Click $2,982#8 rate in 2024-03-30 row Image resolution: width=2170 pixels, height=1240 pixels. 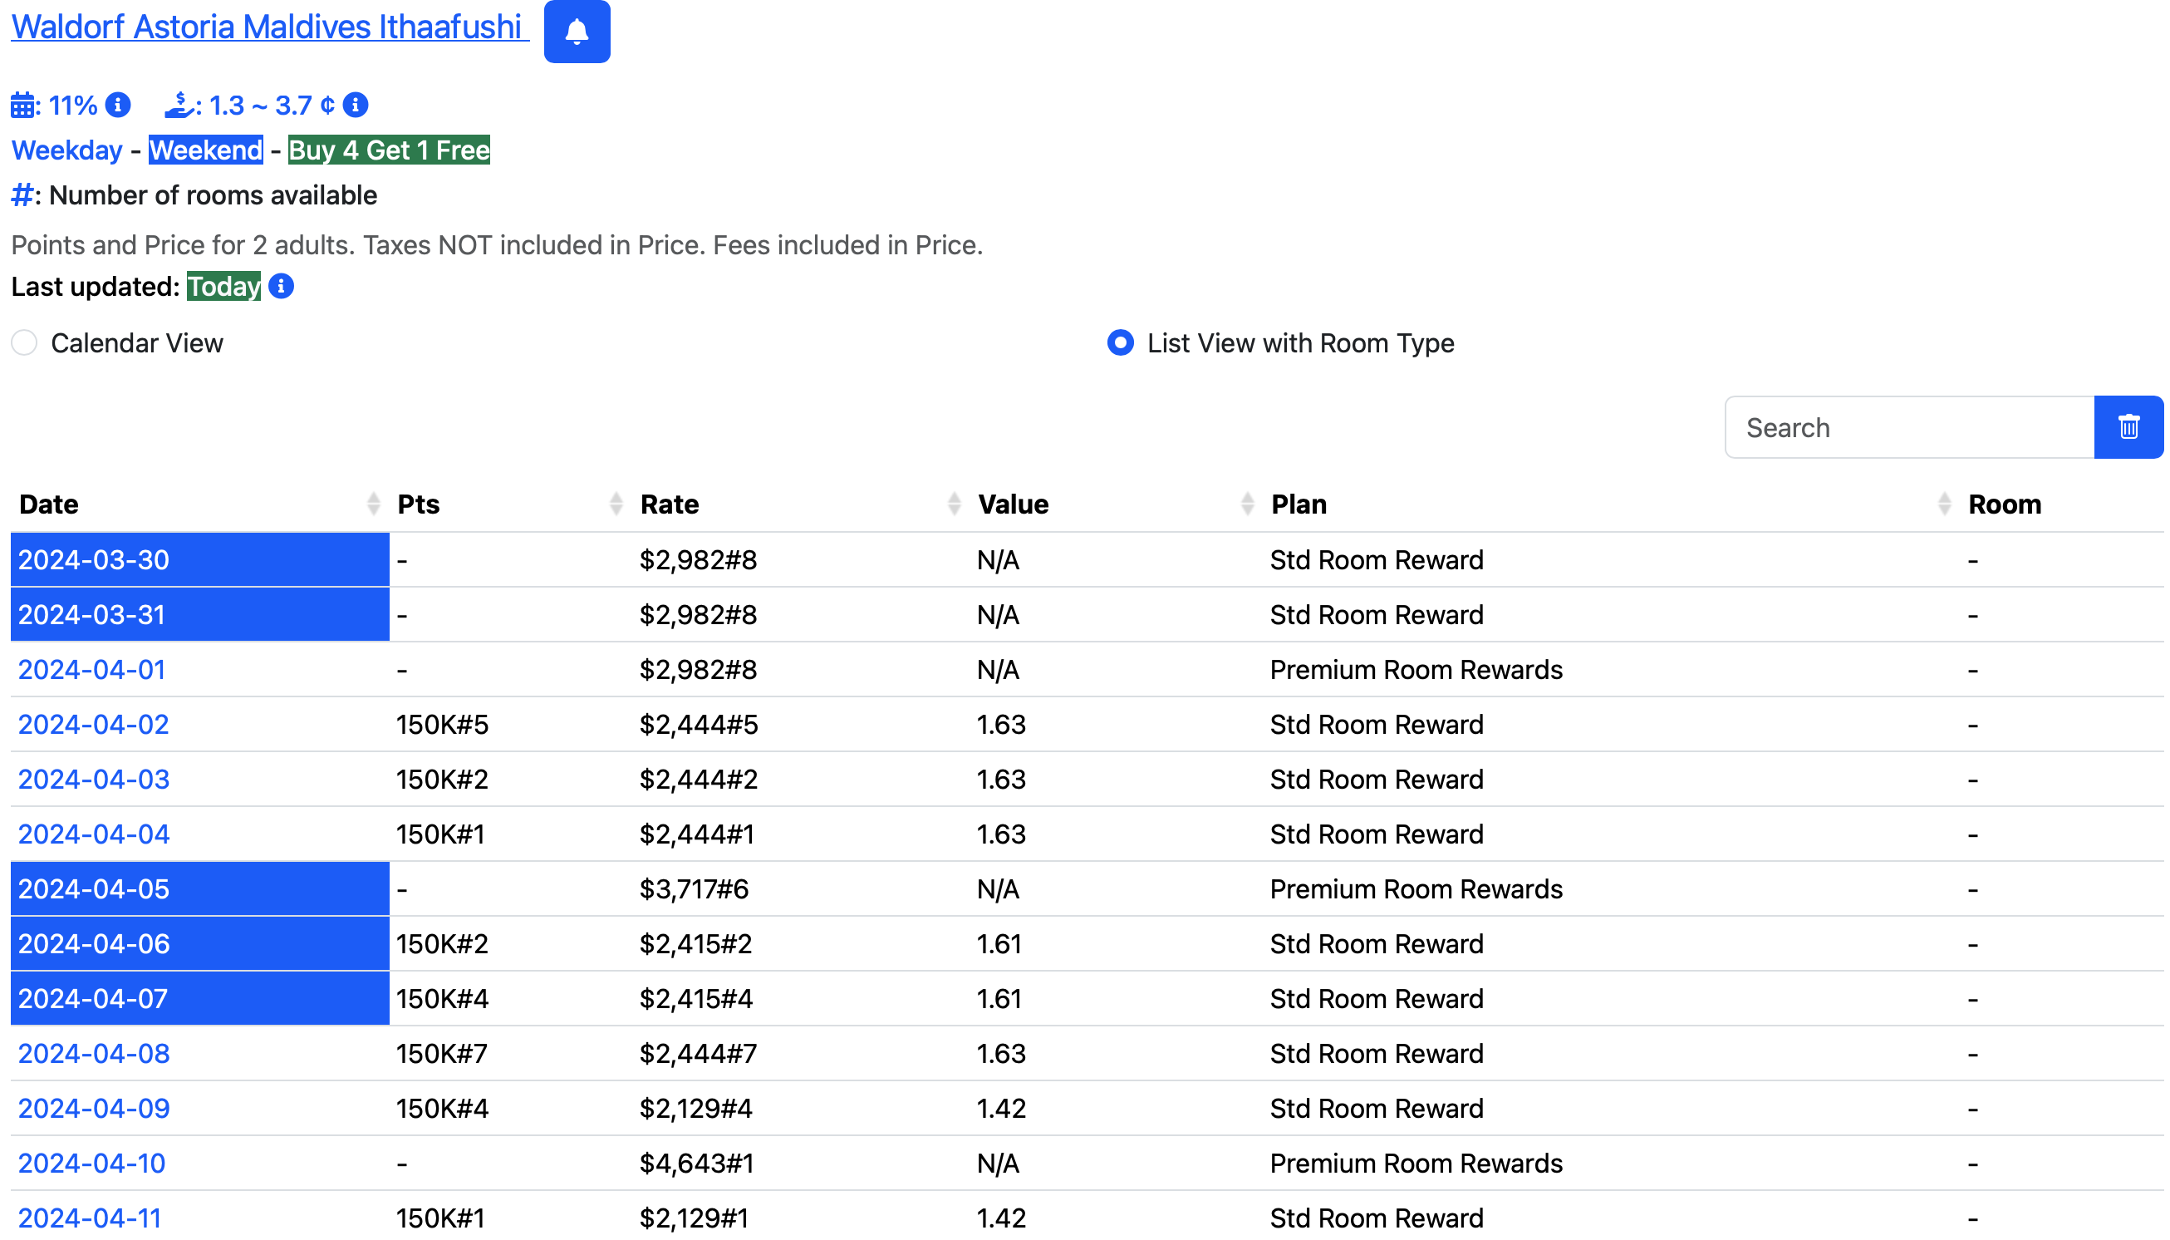coord(698,560)
